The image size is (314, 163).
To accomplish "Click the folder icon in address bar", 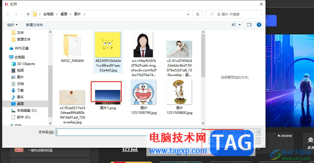I will click(x=35, y=14).
